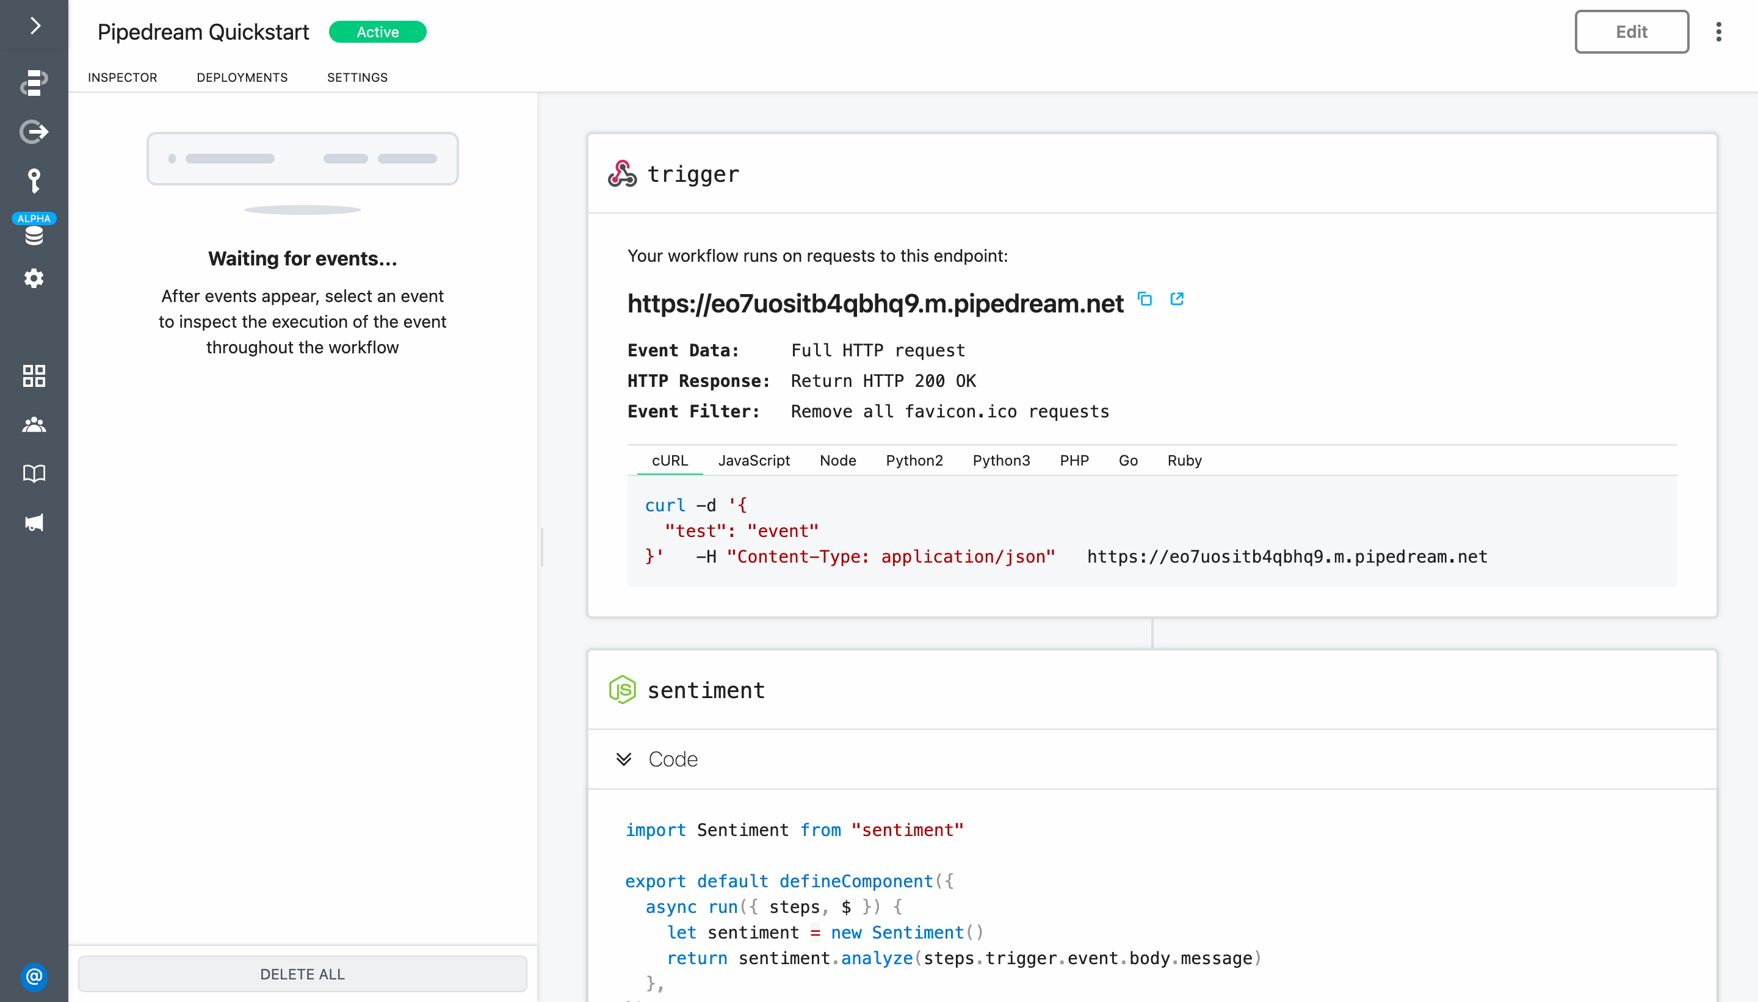Open endpoint URL in new window icon
Image resolution: width=1758 pixels, height=1002 pixels.
[x=1177, y=298]
